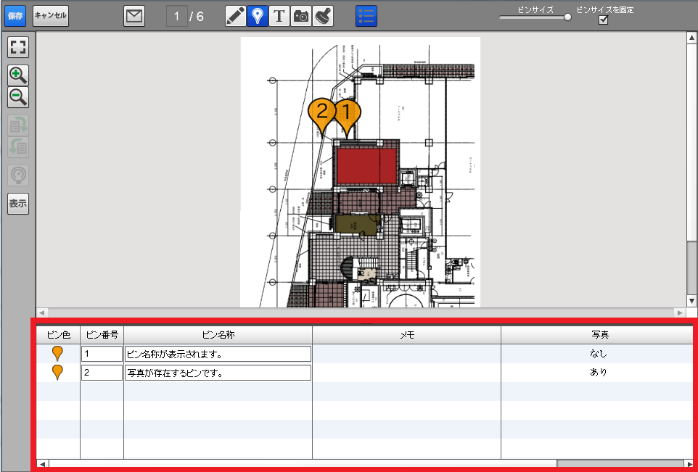Toggle the pin list view icon
The width and height of the screenshot is (698, 472).
(x=366, y=16)
